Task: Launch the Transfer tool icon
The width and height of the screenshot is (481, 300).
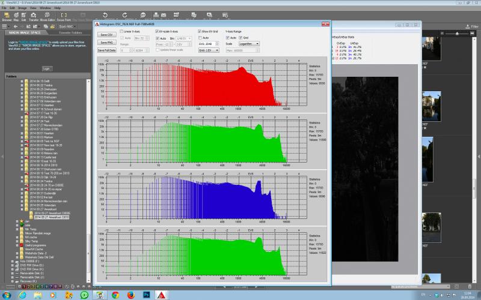Action: click(34, 17)
